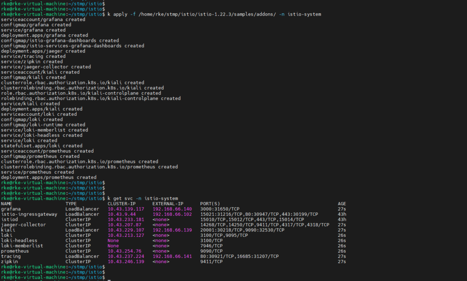Click 'role.rbac.authorization.k8s.io/kiali-controlplane created' line
Image resolution: width=467 pixels, height=281 pixels.
(x=81, y=93)
